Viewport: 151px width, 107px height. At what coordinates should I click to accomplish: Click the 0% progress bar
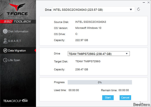click(x=100, y=82)
